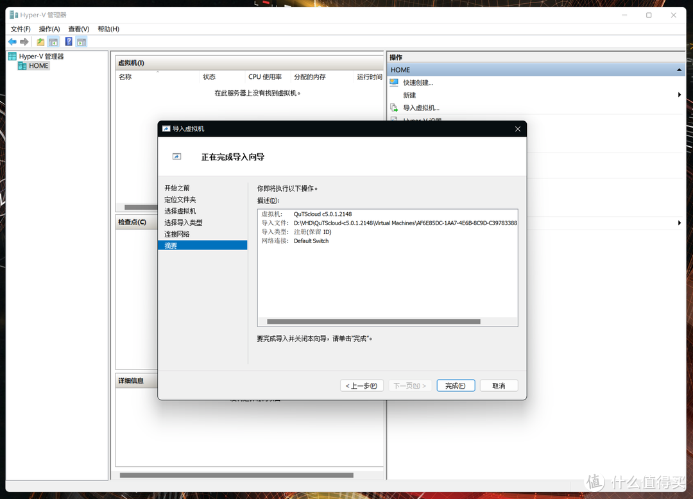Viewport: 693px width, 499px height.
Task: Click the 导入虚拟机 action icon
Action: [394, 108]
